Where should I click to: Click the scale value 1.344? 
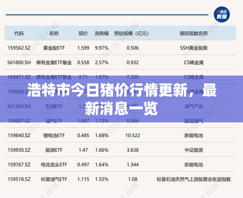[132, 165]
